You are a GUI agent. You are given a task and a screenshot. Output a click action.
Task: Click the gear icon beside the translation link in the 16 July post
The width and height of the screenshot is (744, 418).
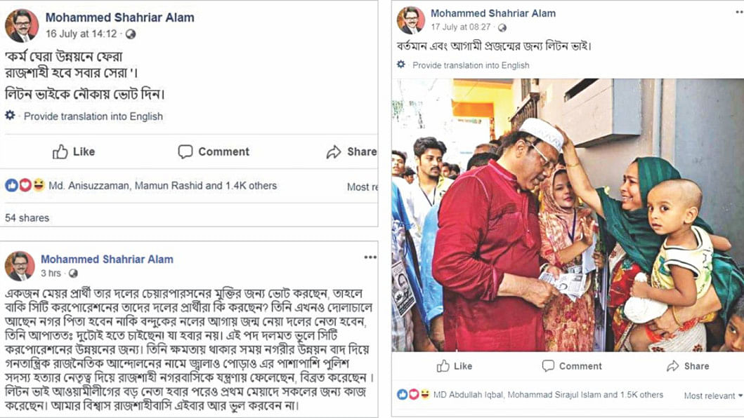tap(10, 116)
